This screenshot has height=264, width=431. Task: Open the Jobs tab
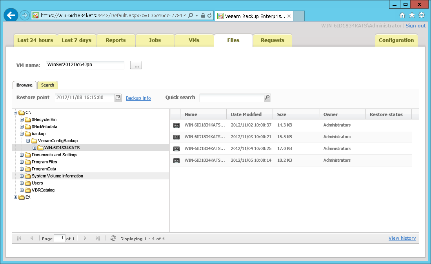pyautogui.click(x=155, y=40)
